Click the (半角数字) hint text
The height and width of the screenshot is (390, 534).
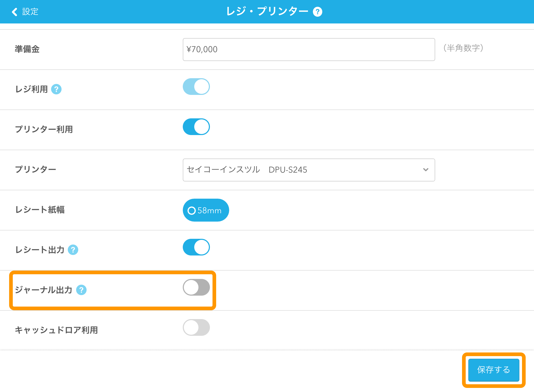point(463,48)
